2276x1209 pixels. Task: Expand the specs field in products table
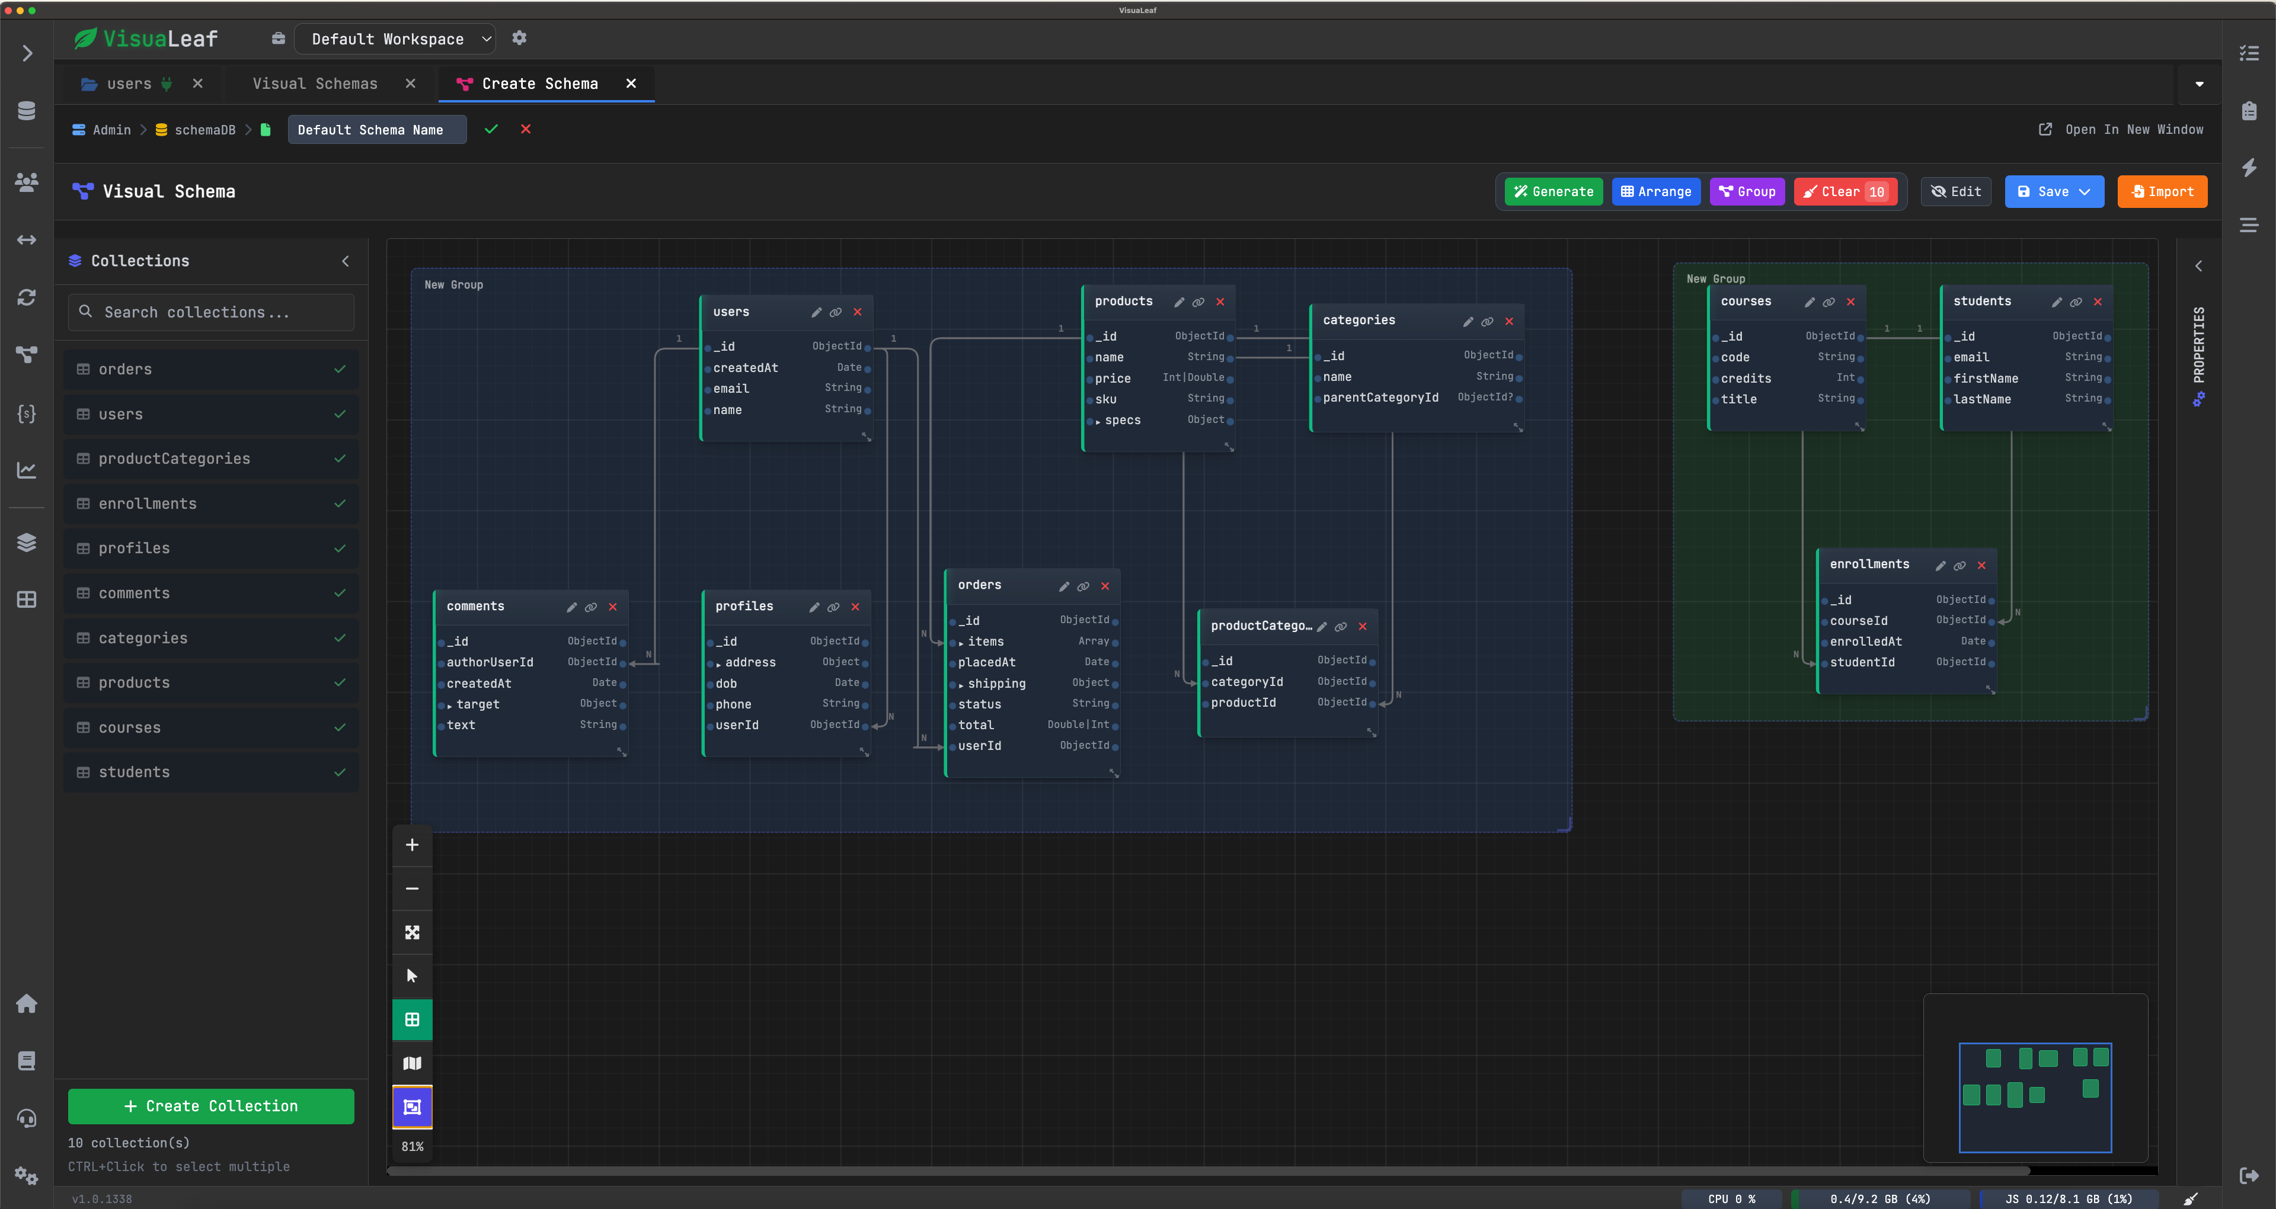(x=1097, y=421)
